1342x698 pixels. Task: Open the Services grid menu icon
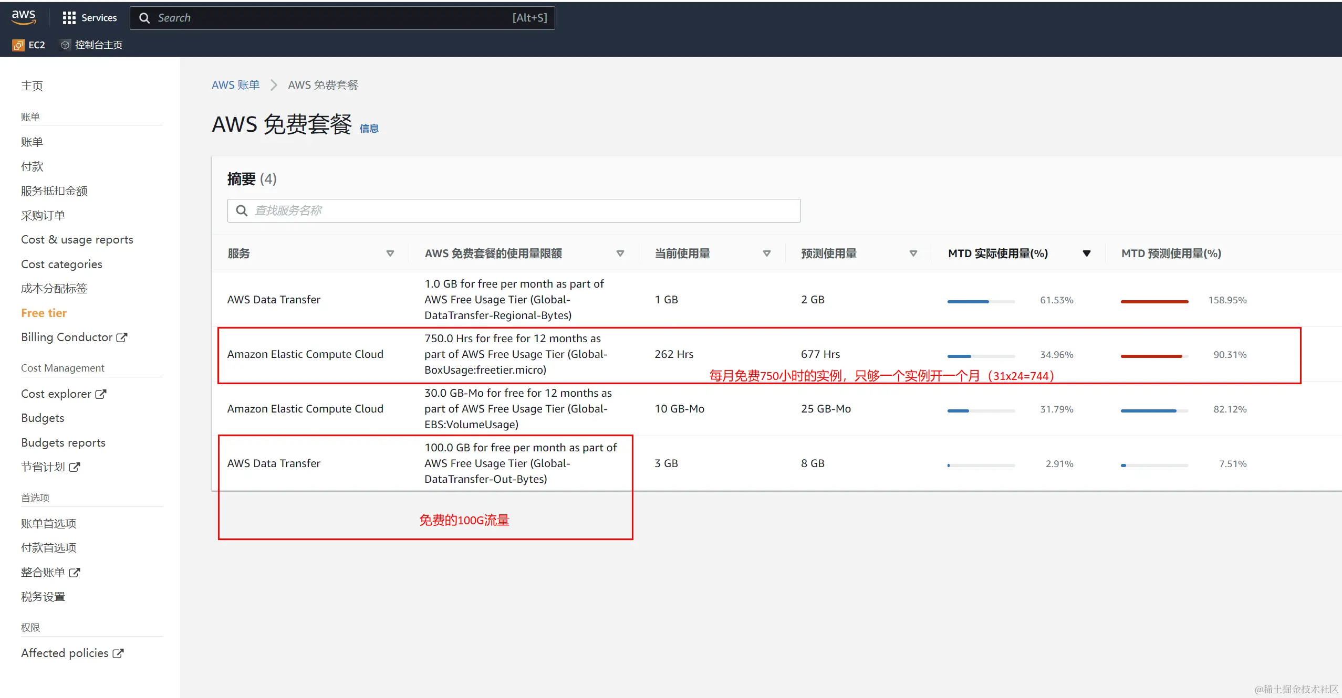point(69,18)
